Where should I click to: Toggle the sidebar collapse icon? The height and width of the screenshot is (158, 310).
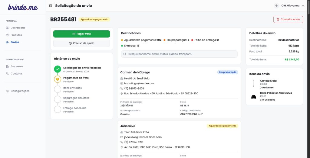[x=51, y=6]
